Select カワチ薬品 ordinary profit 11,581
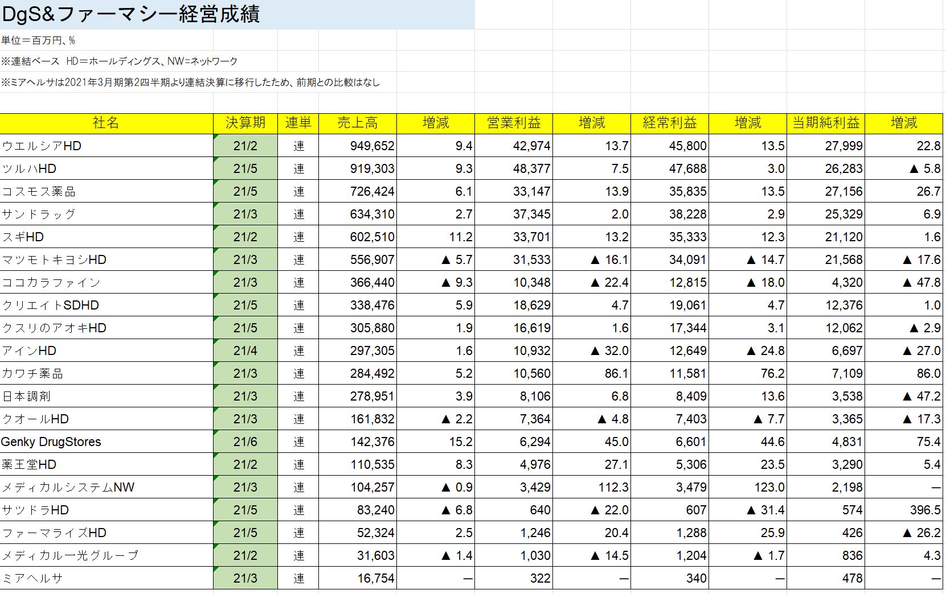 (x=669, y=374)
